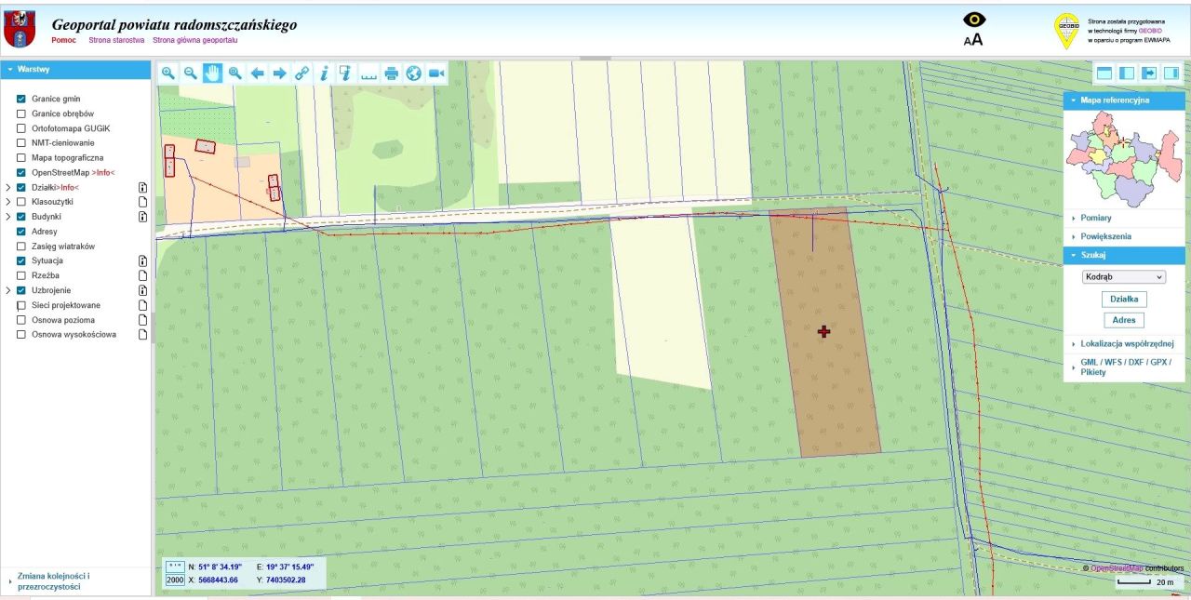The height and width of the screenshot is (600, 1191).
Task: Open the print map tool
Action: coord(392,73)
